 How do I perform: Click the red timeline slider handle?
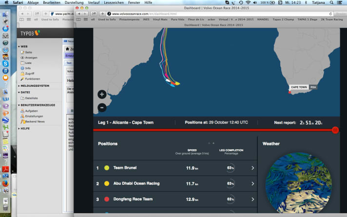tap(335, 130)
